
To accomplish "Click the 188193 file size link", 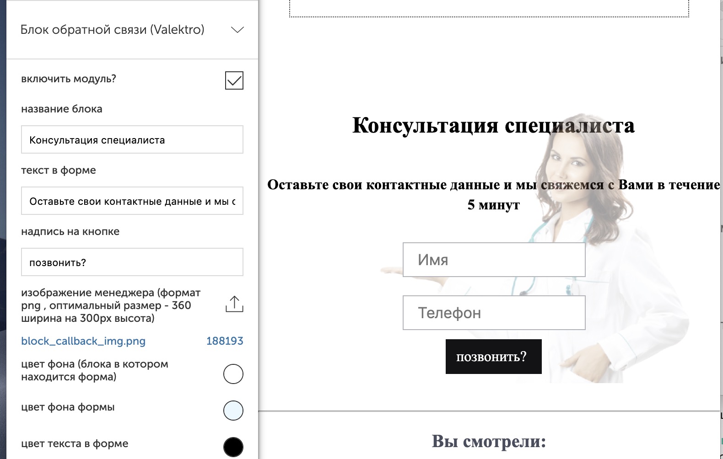I will [224, 341].
